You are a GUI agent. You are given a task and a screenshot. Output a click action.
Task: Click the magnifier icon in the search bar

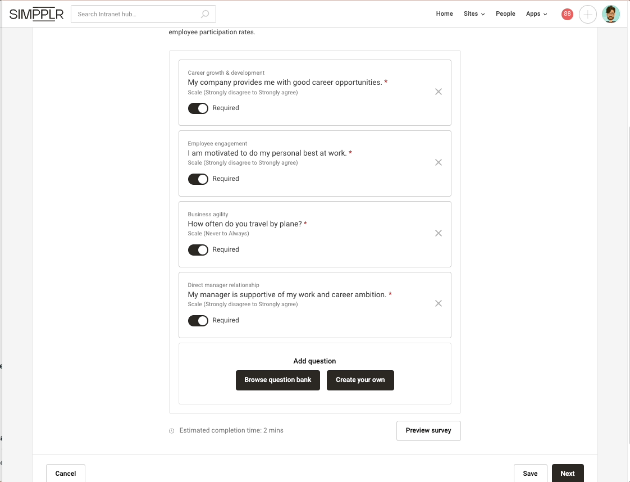coord(205,13)
